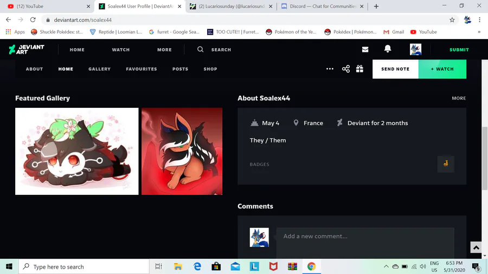Open the volume control in tray
Screen dimensions: 488x274
[x=422, y=266]
